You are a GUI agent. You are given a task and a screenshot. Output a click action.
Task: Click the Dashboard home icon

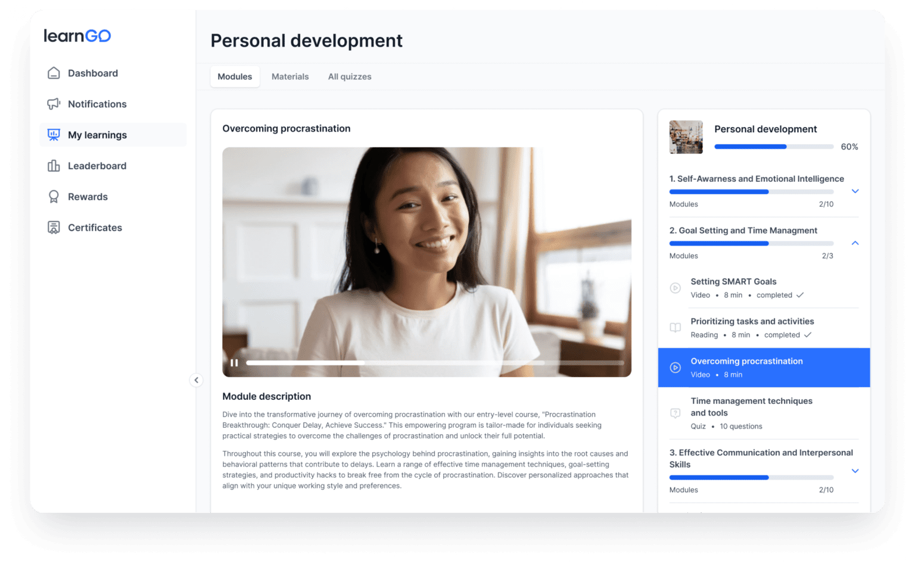click(54, 73)
